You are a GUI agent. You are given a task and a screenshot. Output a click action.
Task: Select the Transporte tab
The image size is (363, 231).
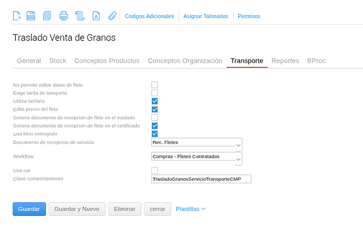[x=247, y=61]
